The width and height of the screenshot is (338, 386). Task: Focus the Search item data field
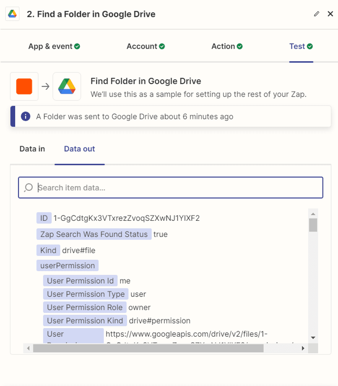(x=170, y=188)
